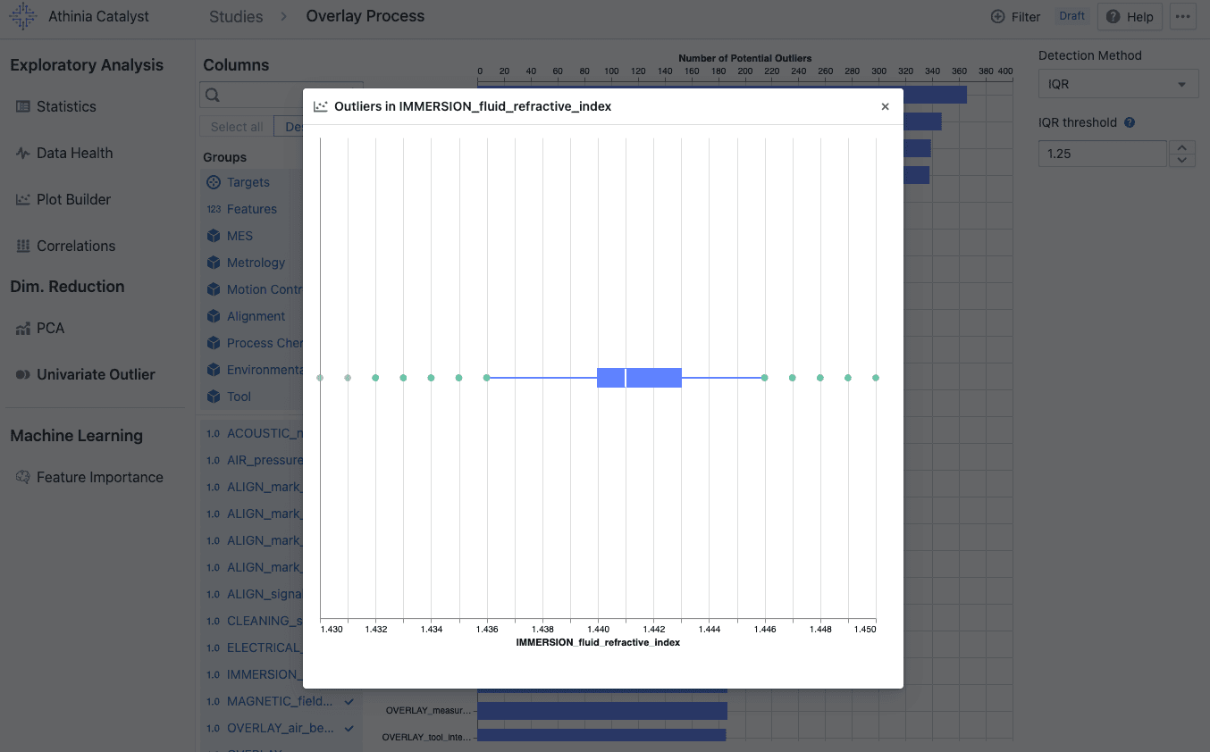Click the Filter button

click(x=1016, y=16)
